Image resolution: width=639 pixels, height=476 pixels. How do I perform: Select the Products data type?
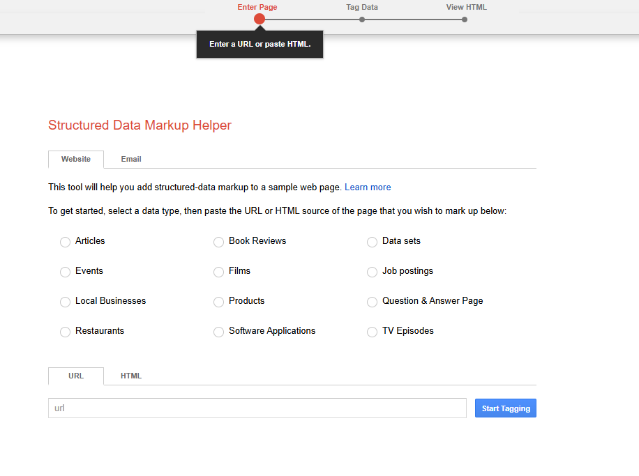point(219,302)
